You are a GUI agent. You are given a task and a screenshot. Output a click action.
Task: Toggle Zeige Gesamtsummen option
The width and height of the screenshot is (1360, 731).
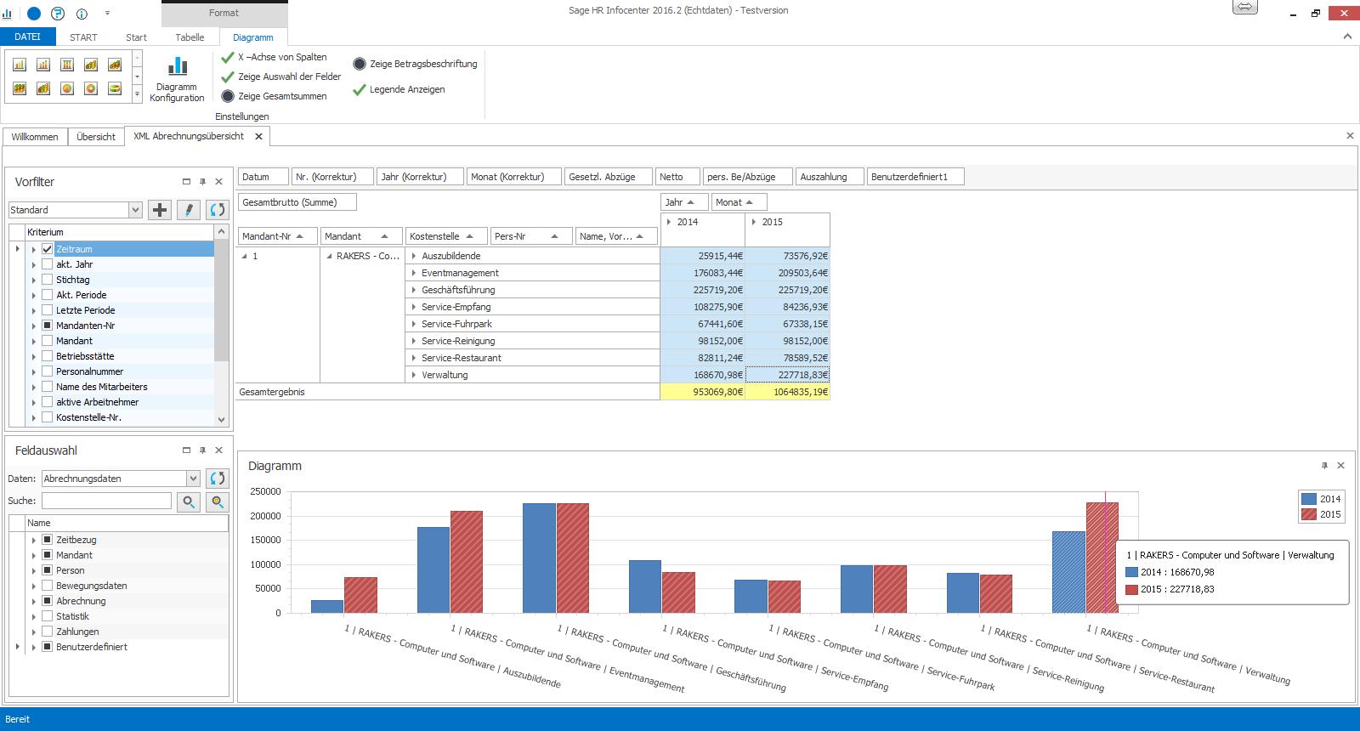(x=228, y=96)
